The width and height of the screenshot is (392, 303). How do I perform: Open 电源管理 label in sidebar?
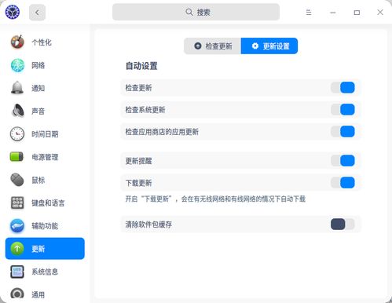[45, 157]
